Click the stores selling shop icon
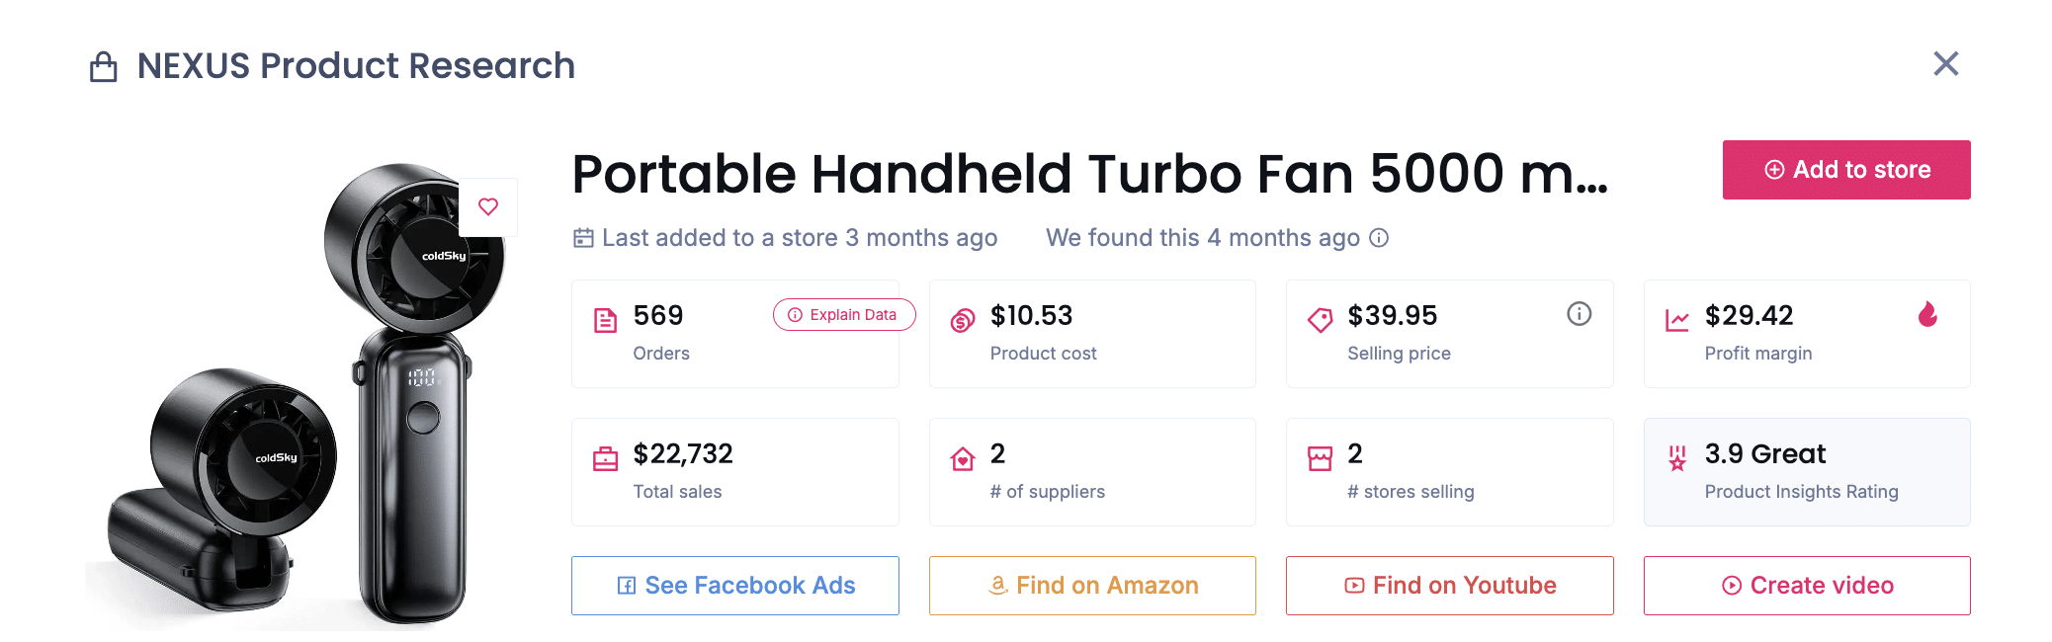Viewport: 2052px width, 642px height. [1320, 458]
